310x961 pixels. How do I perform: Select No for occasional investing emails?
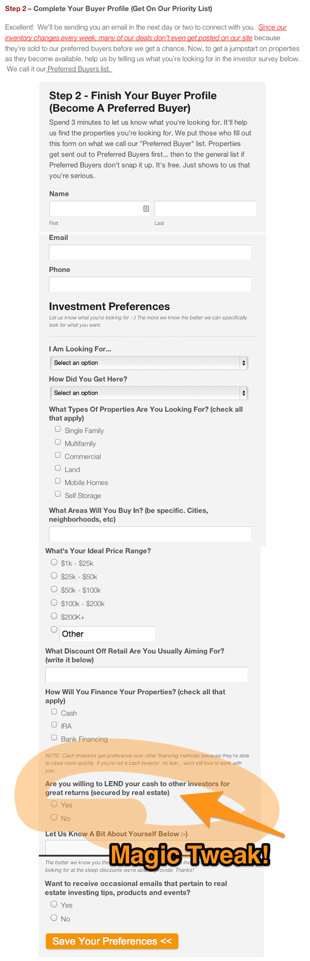tap(54, 918)
